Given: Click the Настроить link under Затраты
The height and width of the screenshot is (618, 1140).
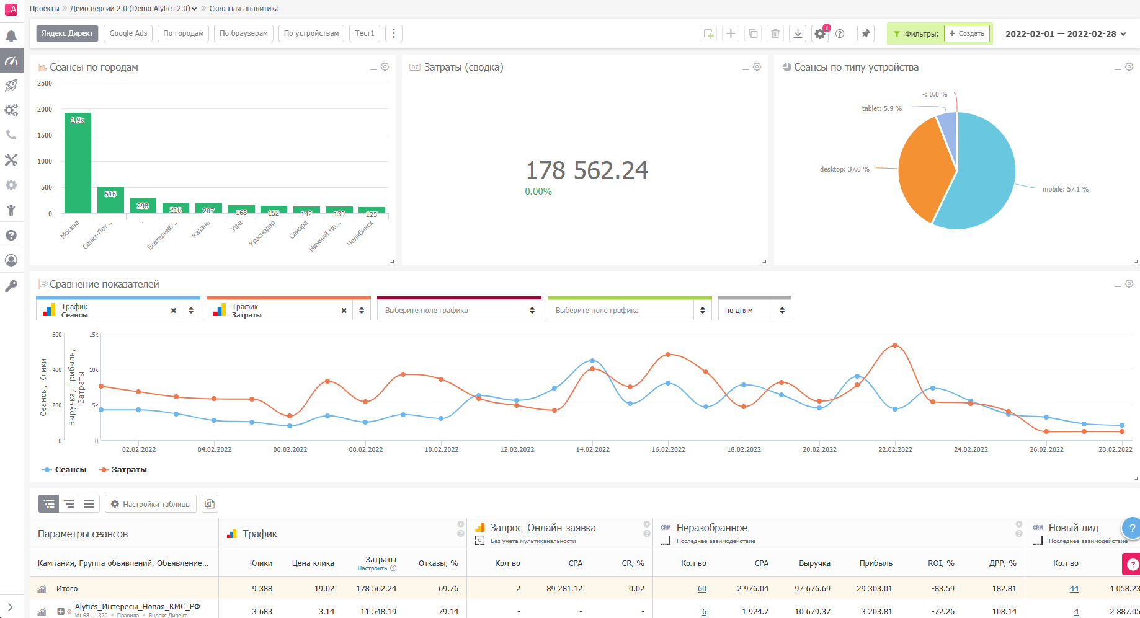Looking at the screenshot, I should pos(372,568).
